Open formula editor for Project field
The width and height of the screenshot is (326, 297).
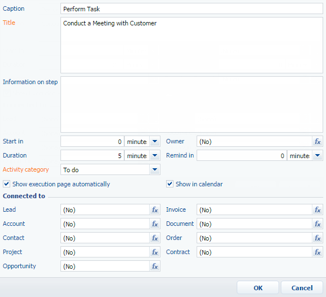[x=155, y=252]
